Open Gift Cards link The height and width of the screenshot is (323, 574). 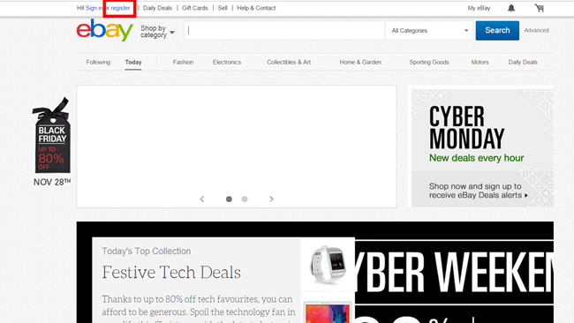[195, 8]
